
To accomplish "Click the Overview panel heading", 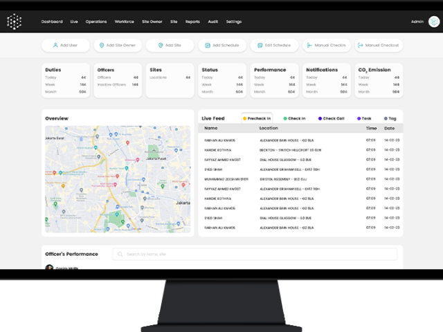I will pos(57,118).
